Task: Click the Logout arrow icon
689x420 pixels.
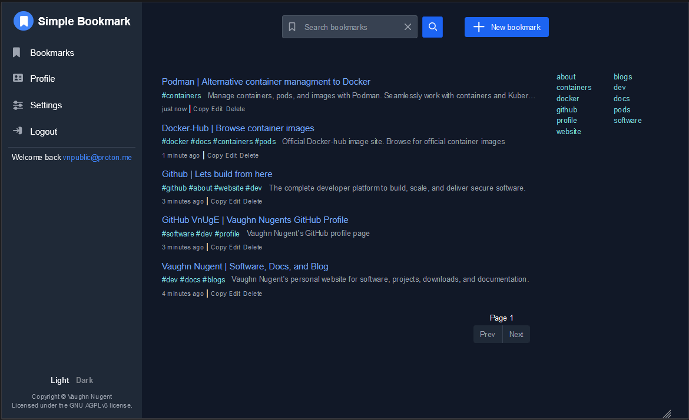Action: (x=18, y=131)
